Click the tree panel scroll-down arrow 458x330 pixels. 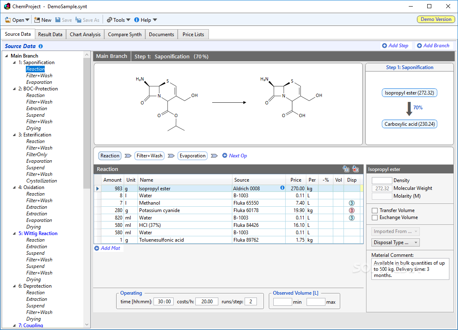point(87,324)
